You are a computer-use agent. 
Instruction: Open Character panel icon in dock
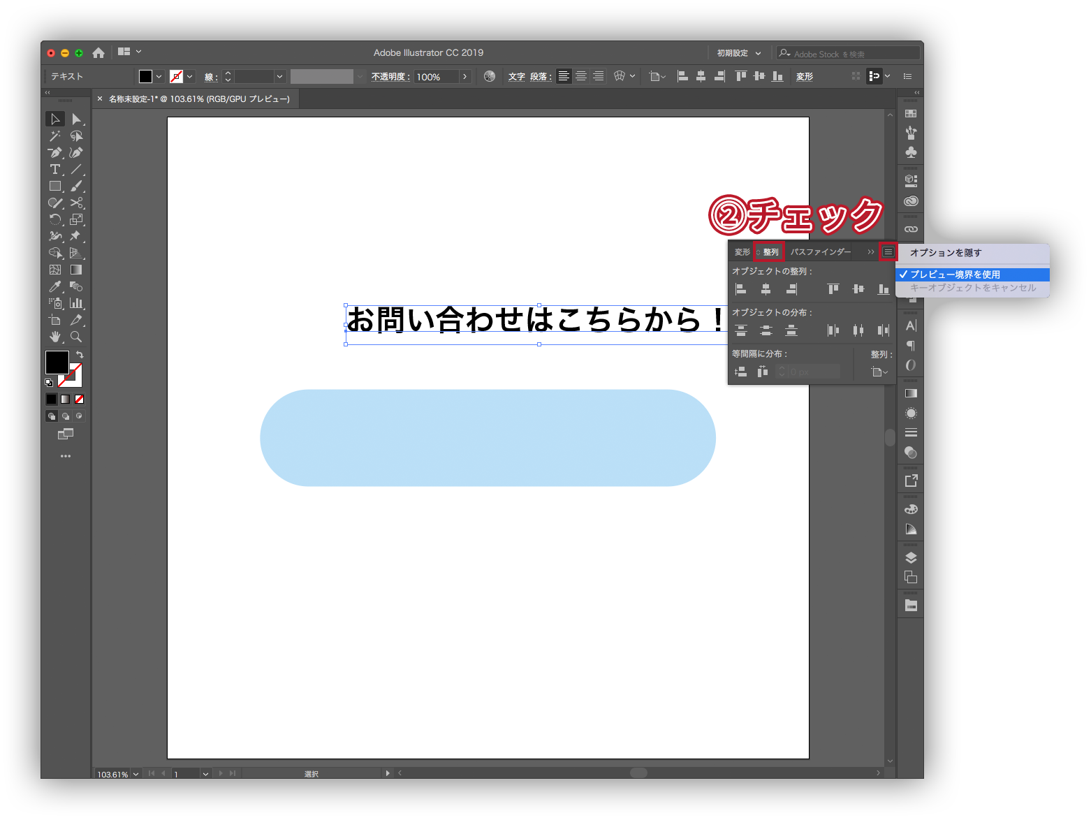pyautogui.click(x=911, y=325)
